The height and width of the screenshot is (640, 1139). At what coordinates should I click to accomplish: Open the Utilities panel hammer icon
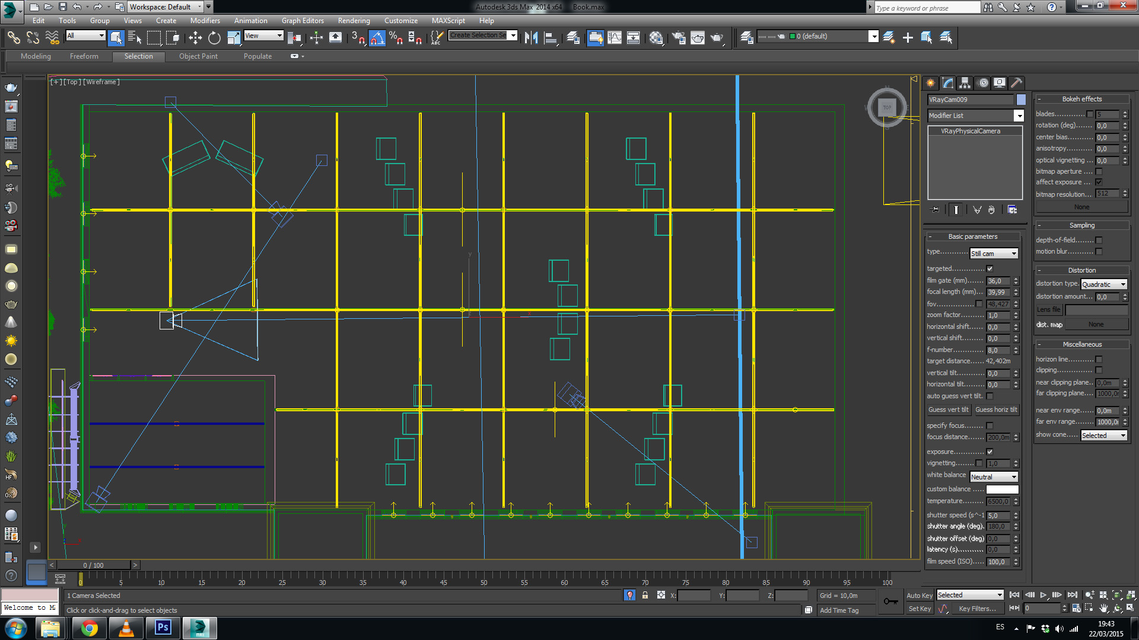[1016, 83]
